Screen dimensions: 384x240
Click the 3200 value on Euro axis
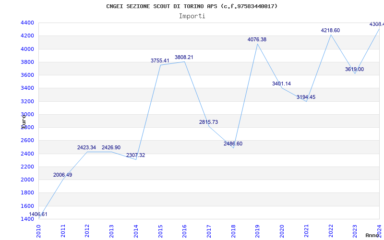pos(27,101)
